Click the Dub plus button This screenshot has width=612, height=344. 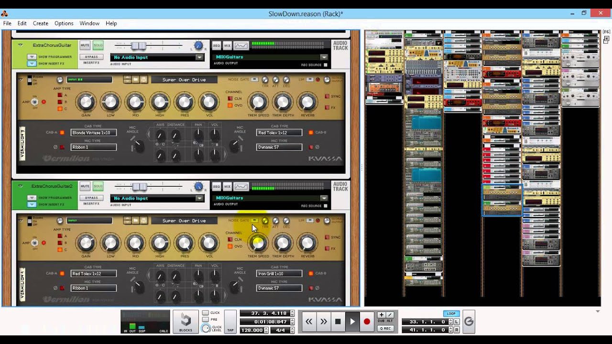pyautogui.click(x=381, y=315)
